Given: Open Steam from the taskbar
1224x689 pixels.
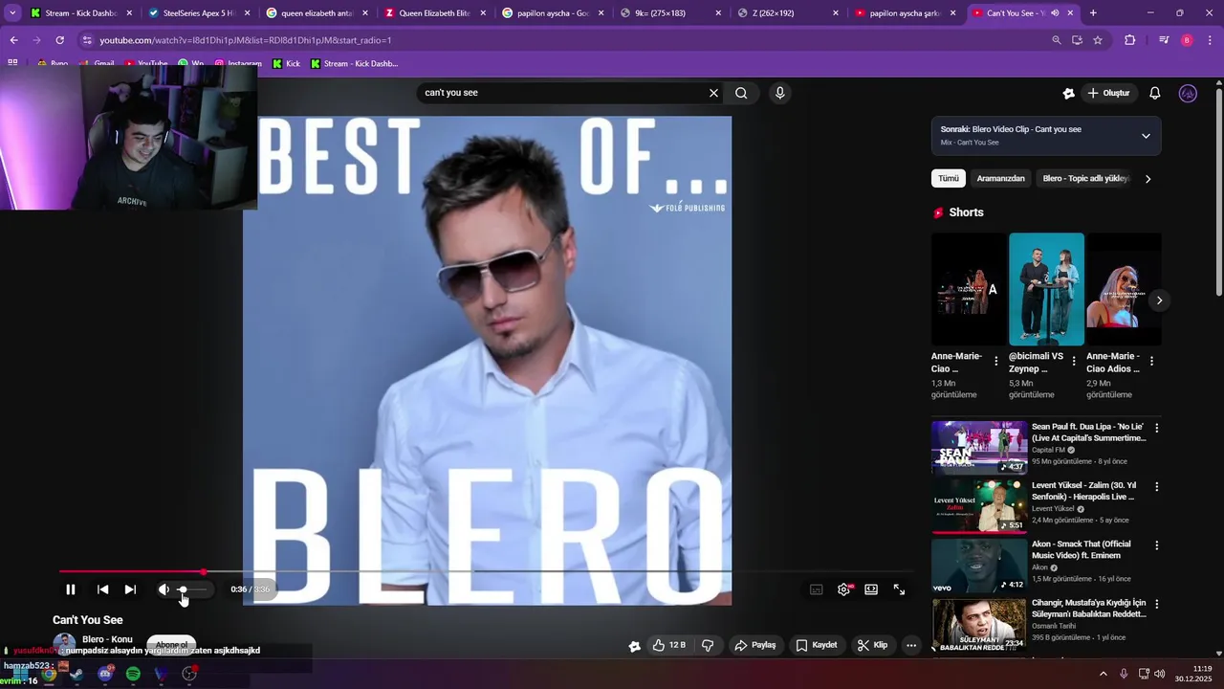Looking at the screenshot, I should (76, 674).
